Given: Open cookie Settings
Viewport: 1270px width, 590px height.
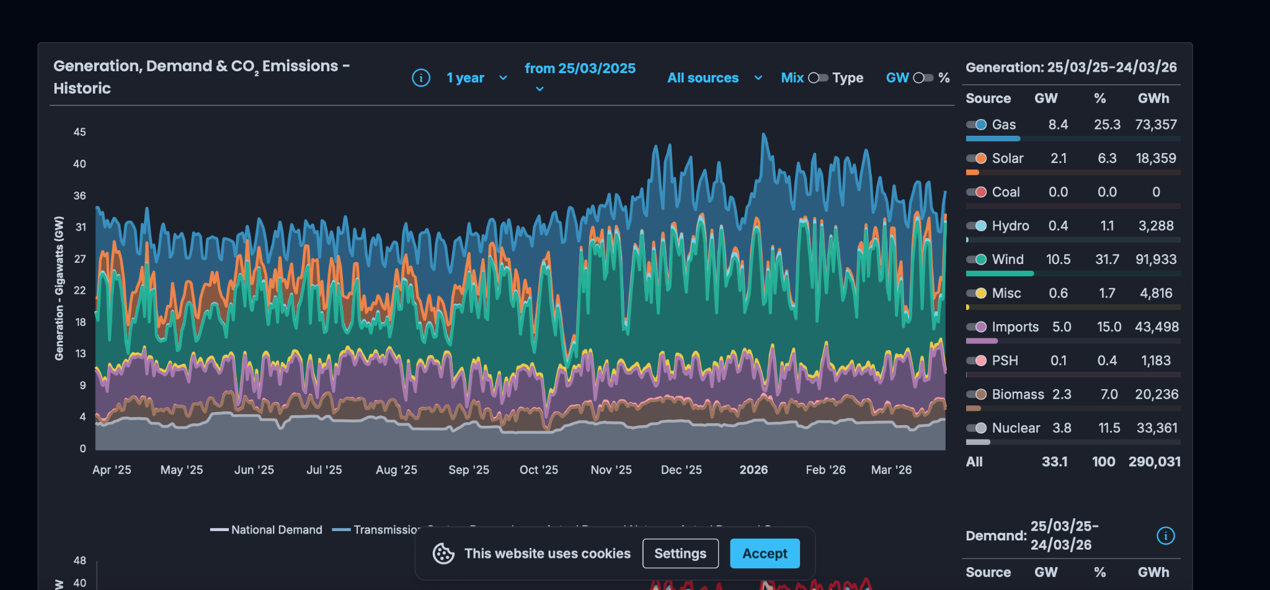Looking at the screenshot, I should coord(680,553).
